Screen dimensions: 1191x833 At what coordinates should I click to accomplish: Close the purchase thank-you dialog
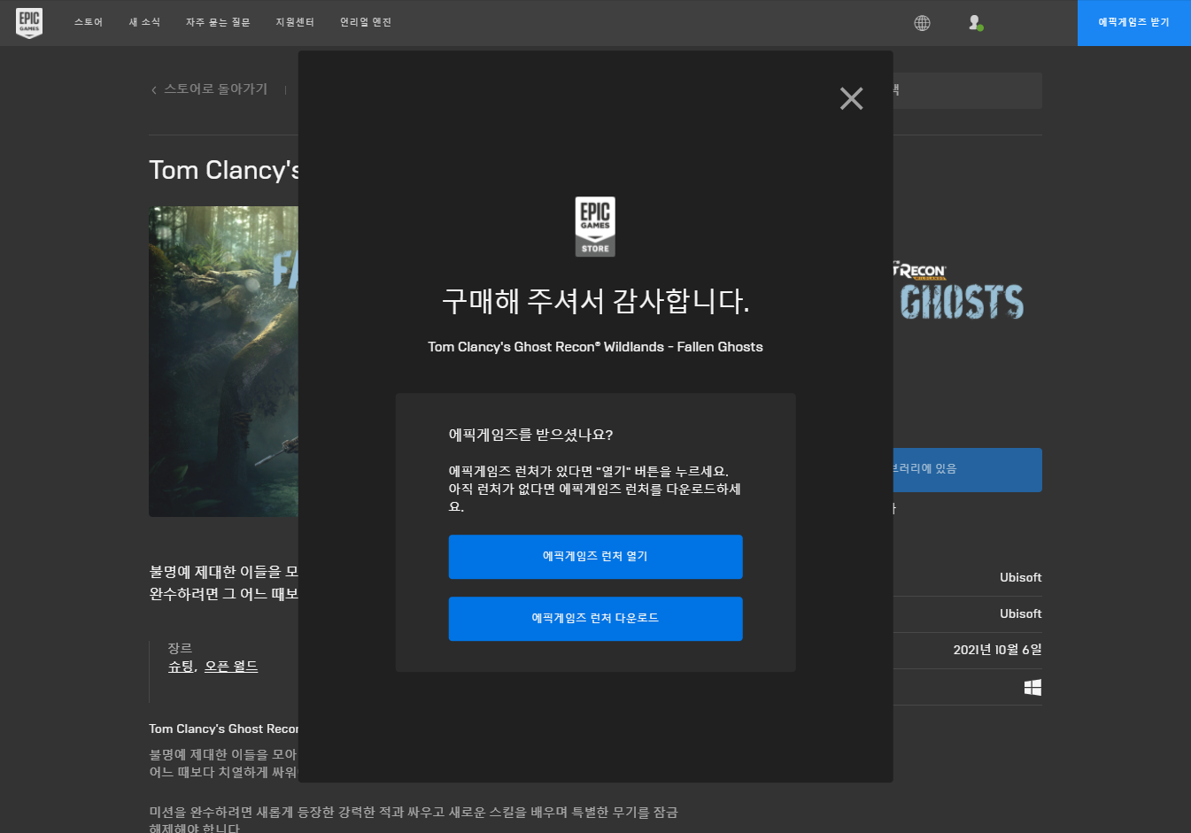pos(851,98)
